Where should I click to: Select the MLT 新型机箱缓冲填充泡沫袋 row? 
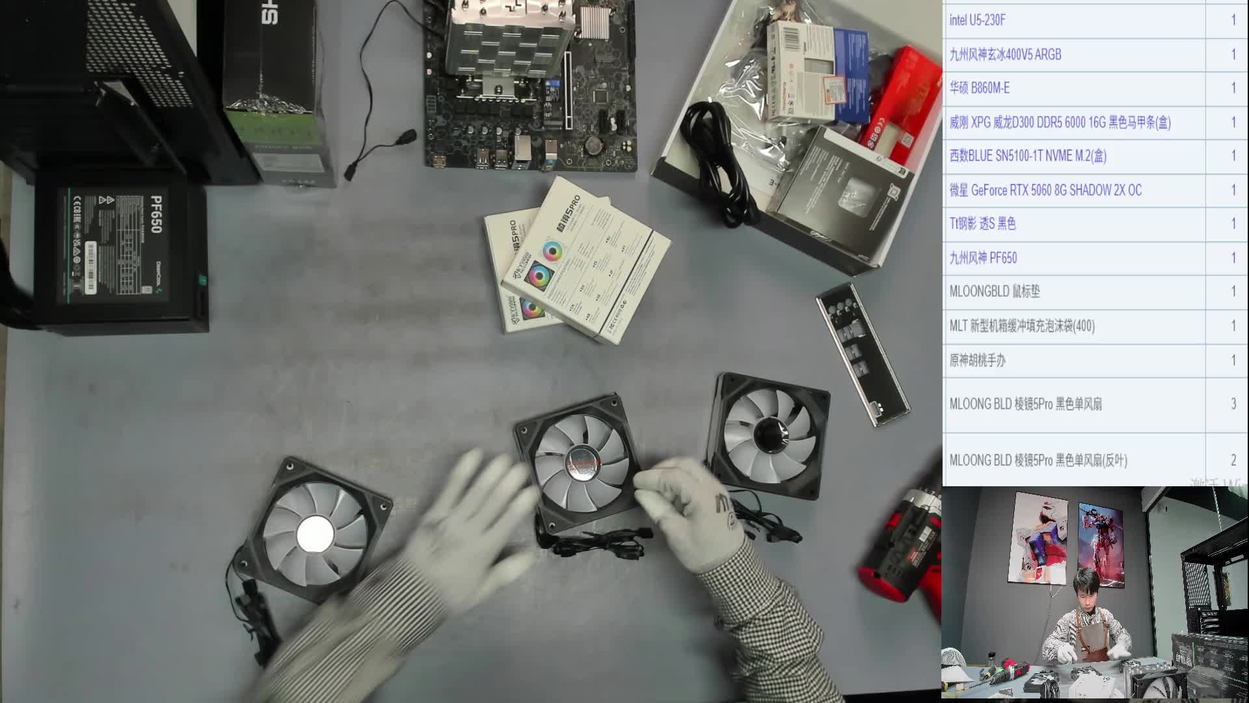(x=1021, y=325)
